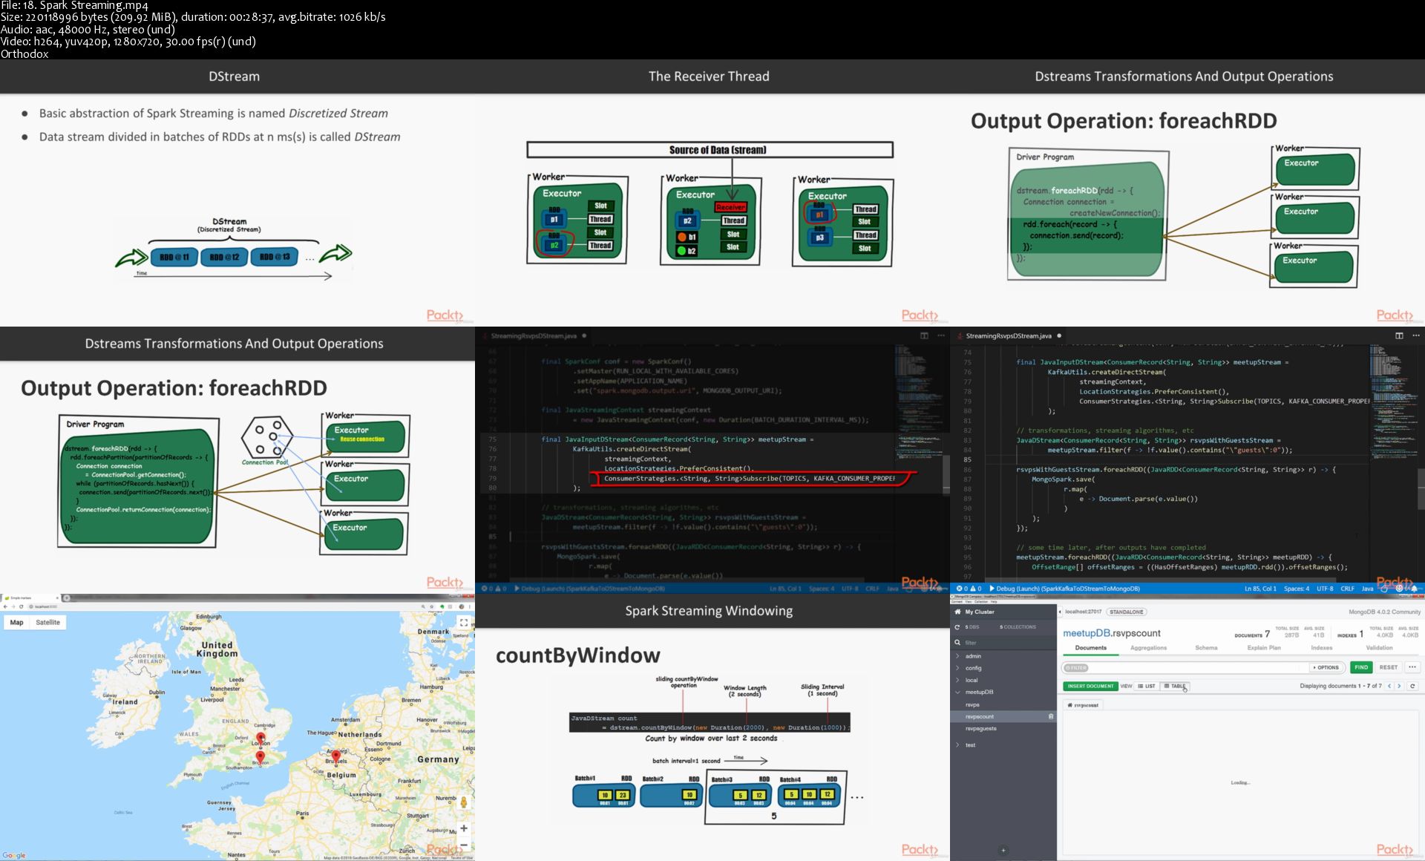1425x861 pixels.
Task: Toggle fullscreen view on the map
Action: pos(464,623)
